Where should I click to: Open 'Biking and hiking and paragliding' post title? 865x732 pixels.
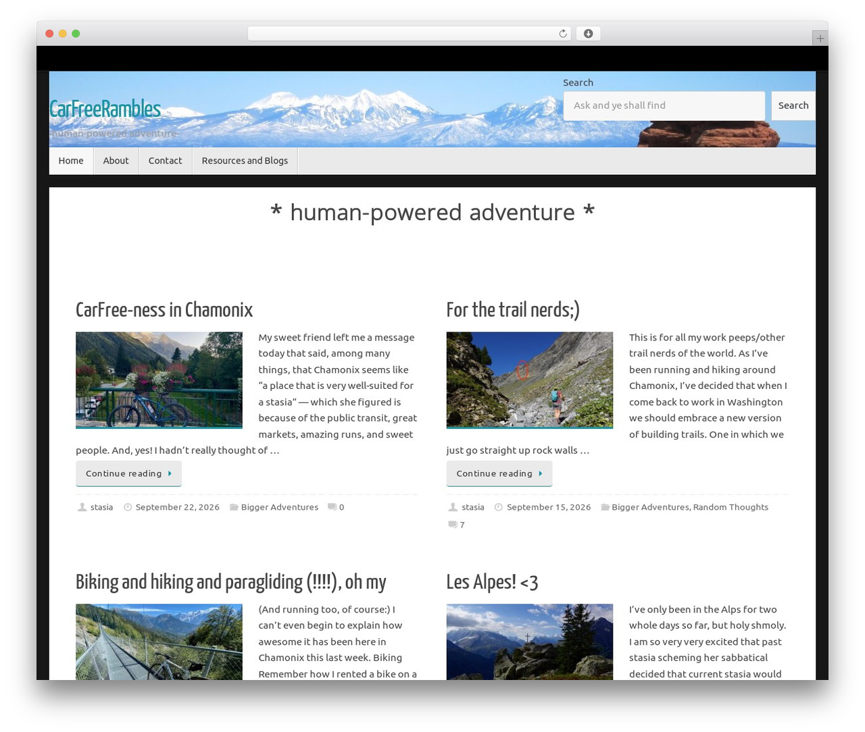pyautogui.click(x=231, y=582)
